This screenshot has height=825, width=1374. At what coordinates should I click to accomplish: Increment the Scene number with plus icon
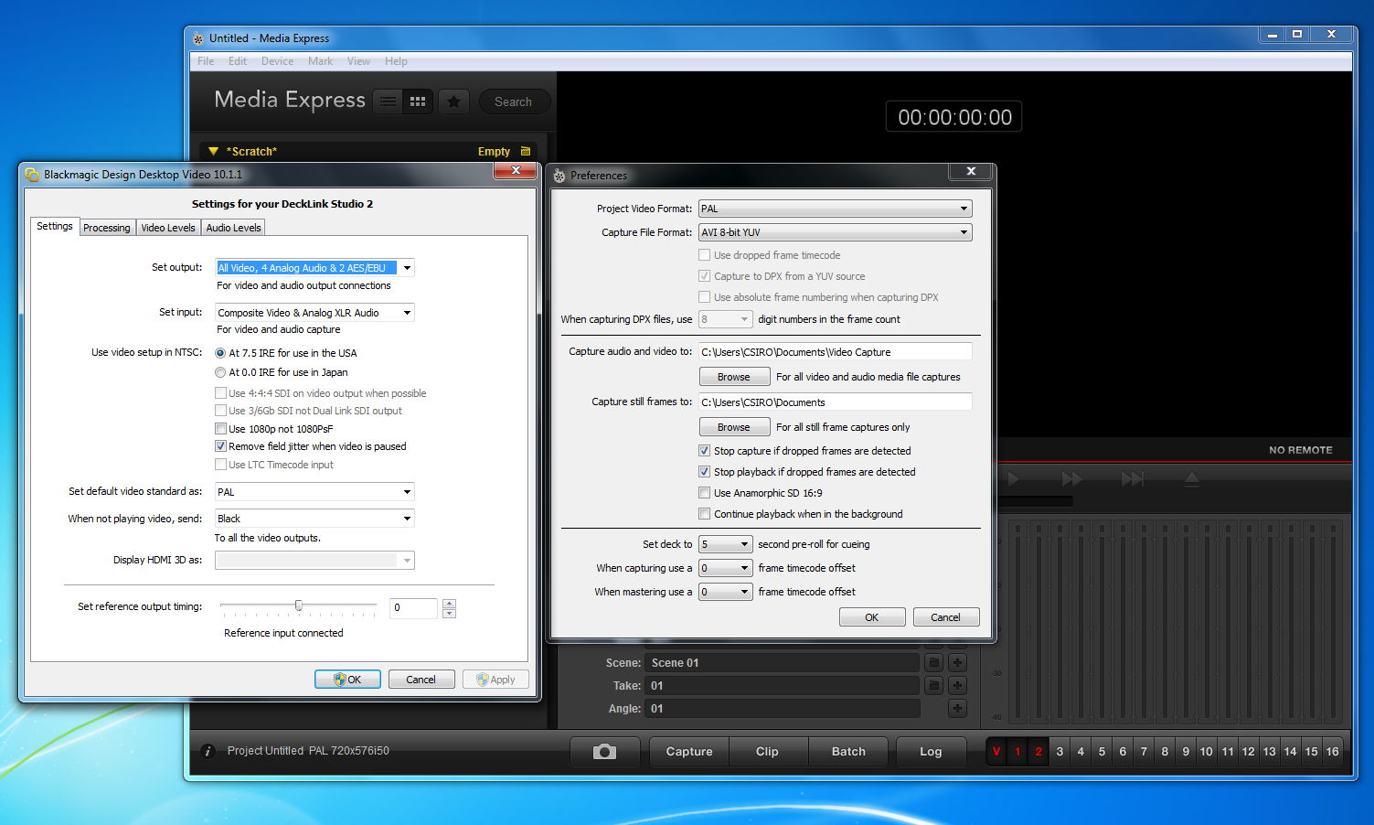957,663
